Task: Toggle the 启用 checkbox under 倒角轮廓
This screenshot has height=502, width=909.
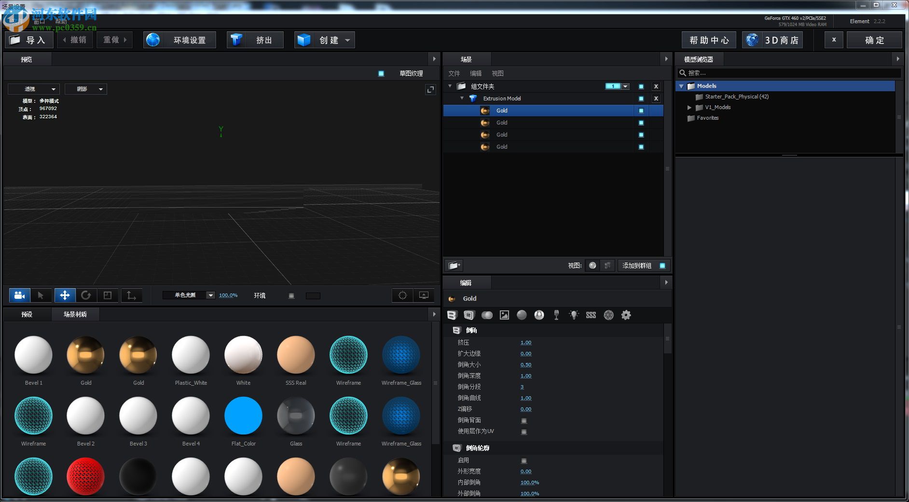Action: [x=524, y=460]
